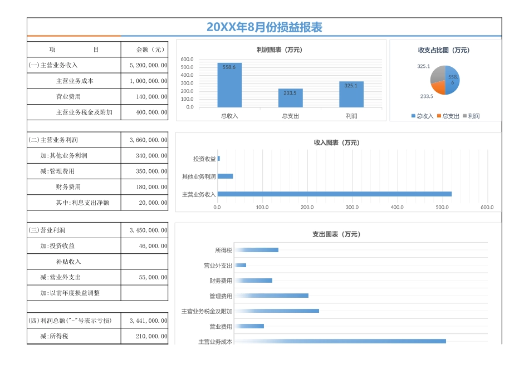Click the 1,000,000.00 amount cell

tap(144, 81)
